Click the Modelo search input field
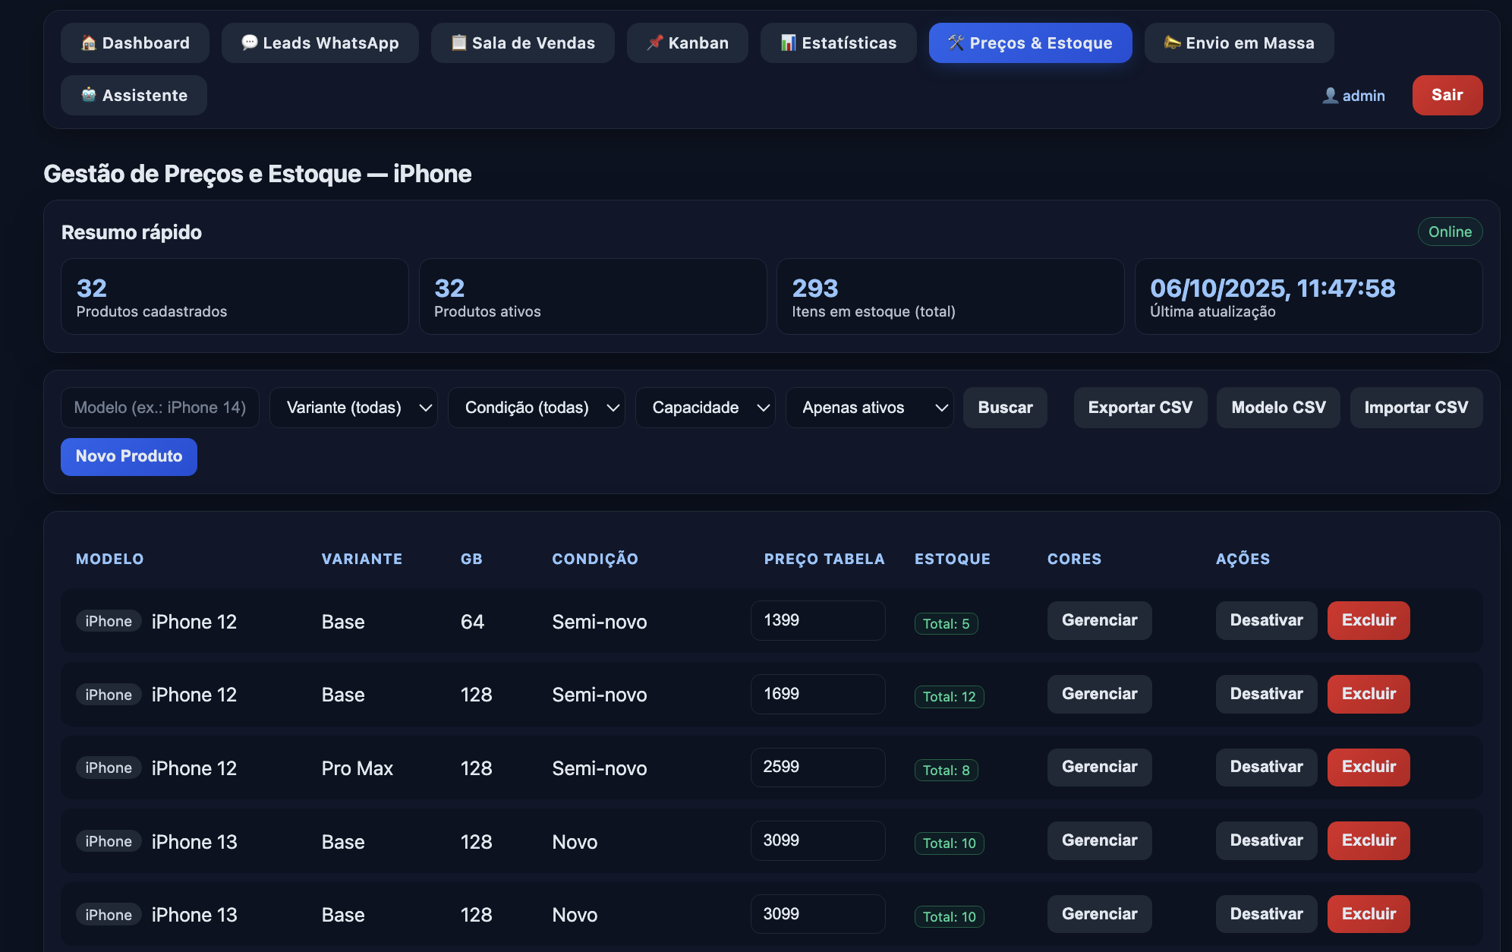 [x=160, y=408]
